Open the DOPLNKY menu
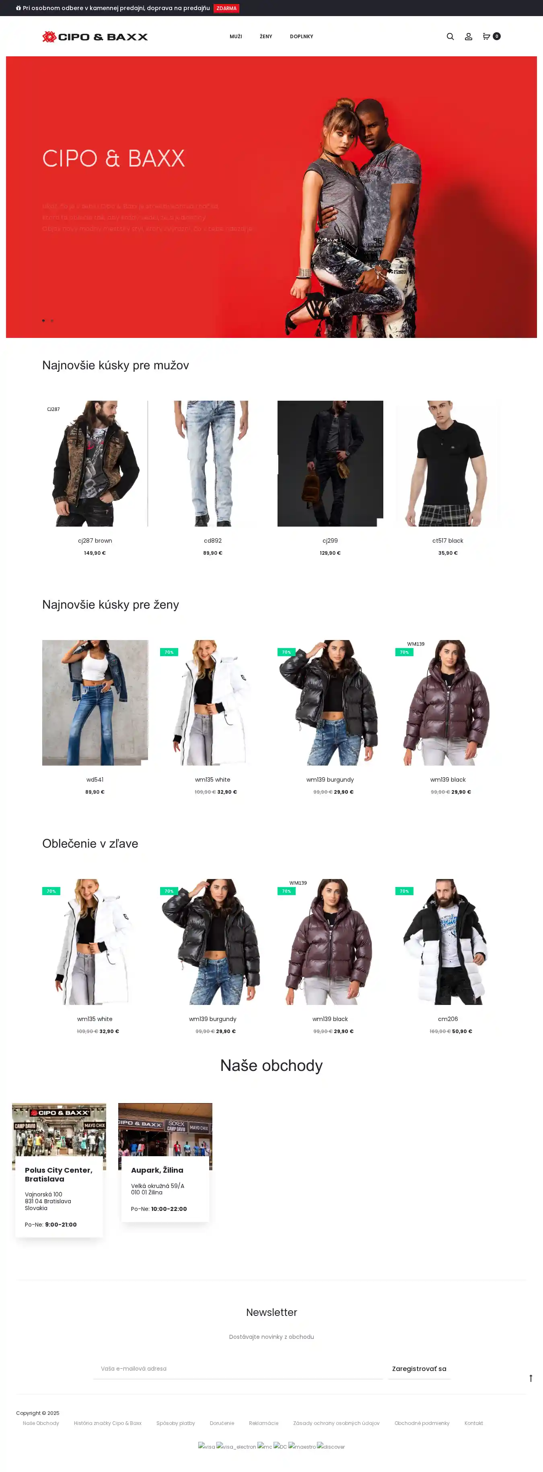The height and width of the screenshot is (1472, 543). (x=301, y=37)
